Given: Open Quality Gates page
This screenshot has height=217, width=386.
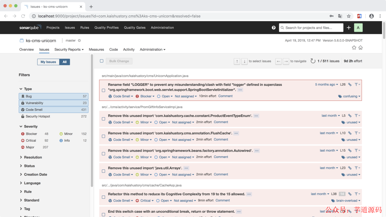Looking at the screenshot, I should point(135,28).
